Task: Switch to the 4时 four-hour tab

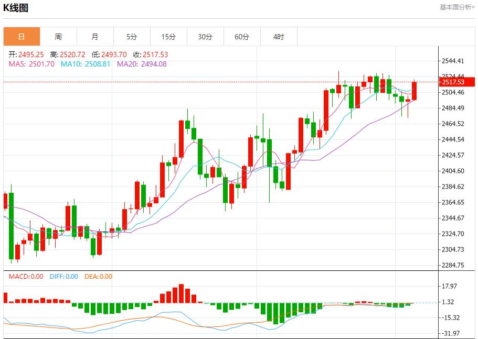Action: [x=279, y=37]
